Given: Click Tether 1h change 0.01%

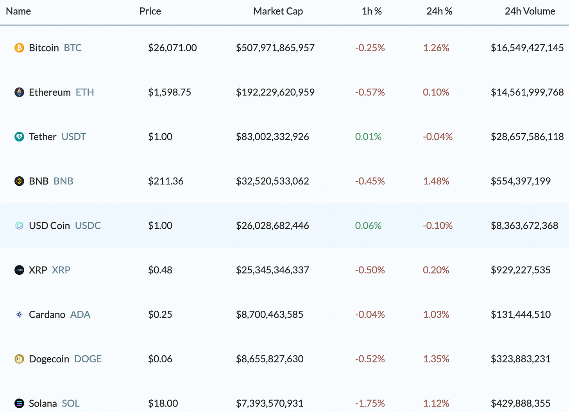Looking at the screenshot, I should 368,137.
